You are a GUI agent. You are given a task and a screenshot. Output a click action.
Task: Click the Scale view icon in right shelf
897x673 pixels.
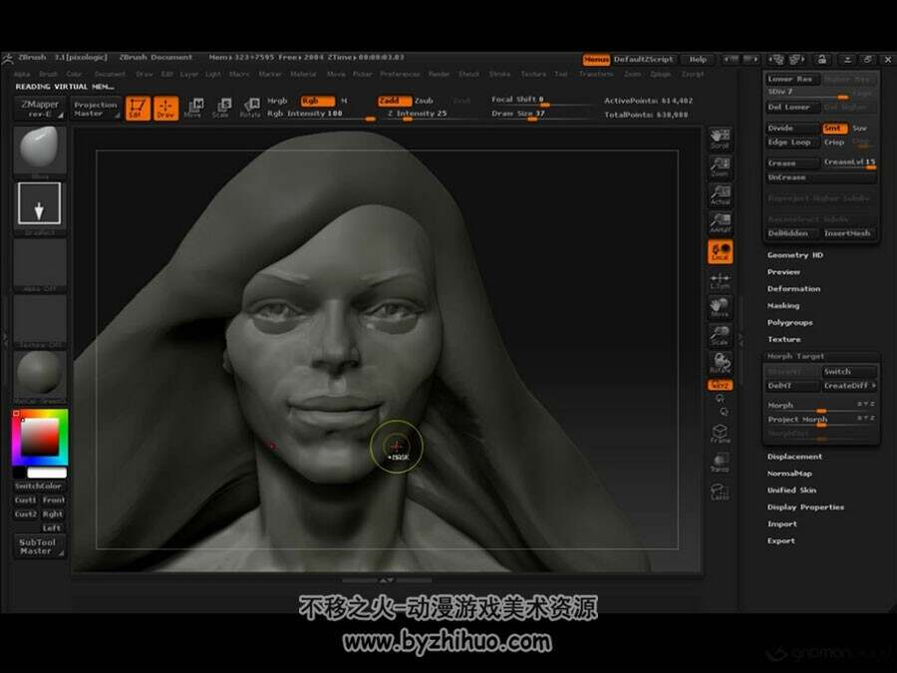point(720,335)
